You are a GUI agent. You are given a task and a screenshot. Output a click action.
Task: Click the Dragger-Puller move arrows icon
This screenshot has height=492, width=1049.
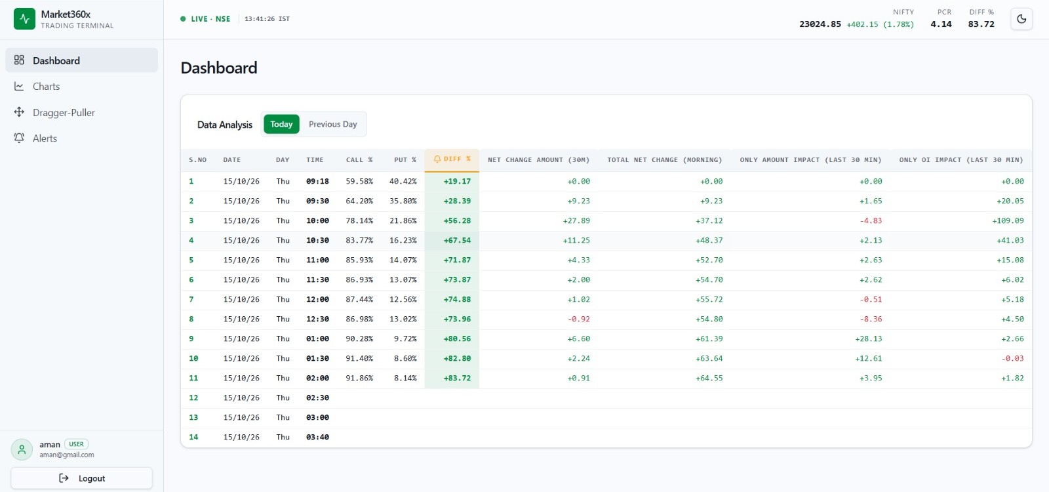click(x=19, y=112)
